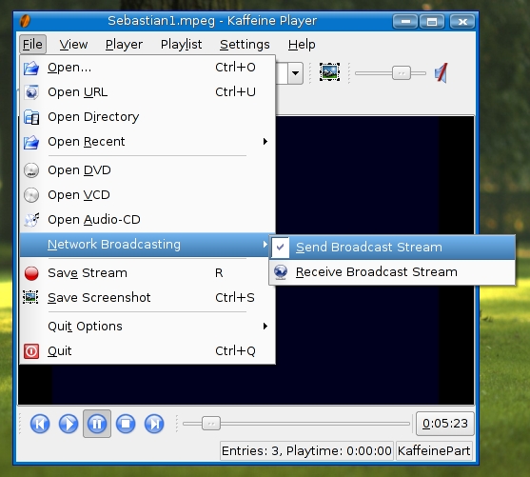Image resolution: width=530 pixels, height=477 pixels.
Task: Click the screenshot icon in toolbar
Action: coord(329,72)
